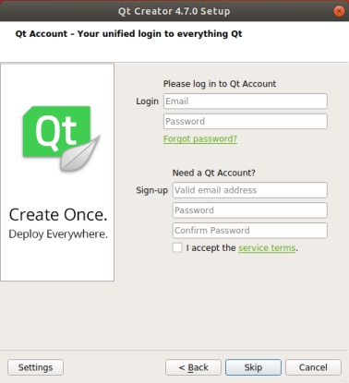Image resolution: width=349 pixels, height=383 pixels.
Task: Close the Qt Creator 4.7.0 Setup window
Action: [x=339, y=11]
